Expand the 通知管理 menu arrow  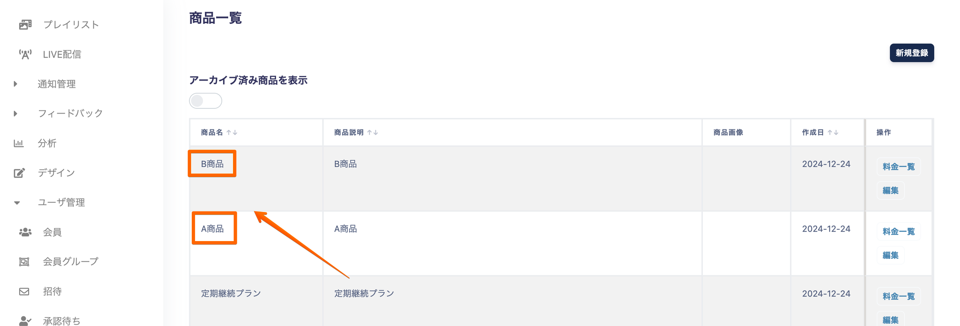[x=15, y=84]
